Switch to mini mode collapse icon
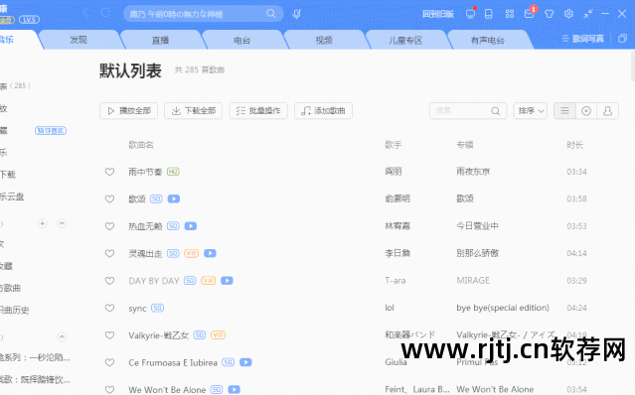The image size is (635, 395). [x=588, y=14]
